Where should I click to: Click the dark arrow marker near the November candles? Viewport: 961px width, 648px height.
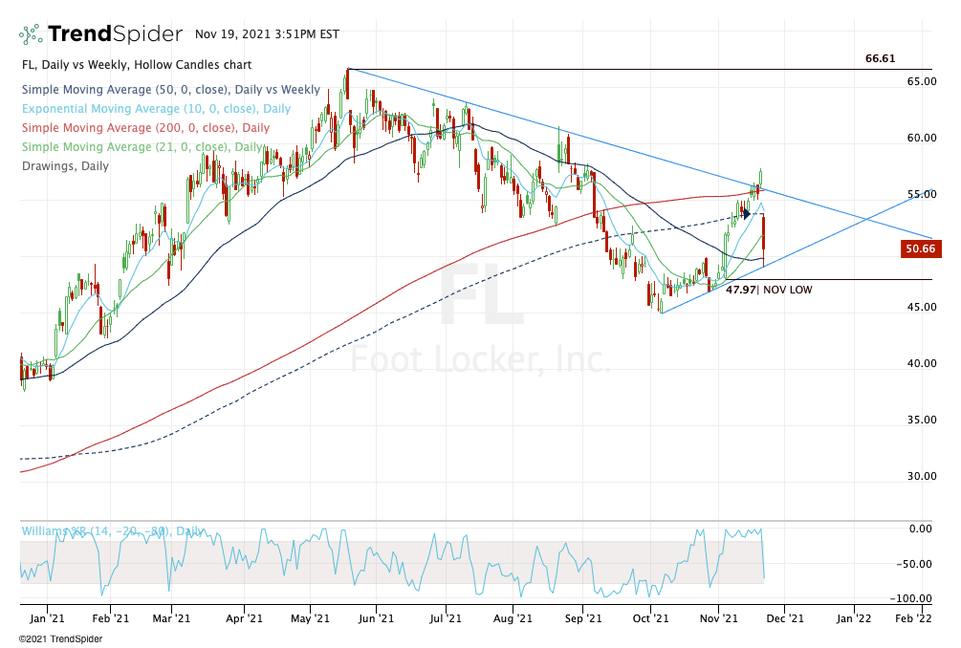746,214
